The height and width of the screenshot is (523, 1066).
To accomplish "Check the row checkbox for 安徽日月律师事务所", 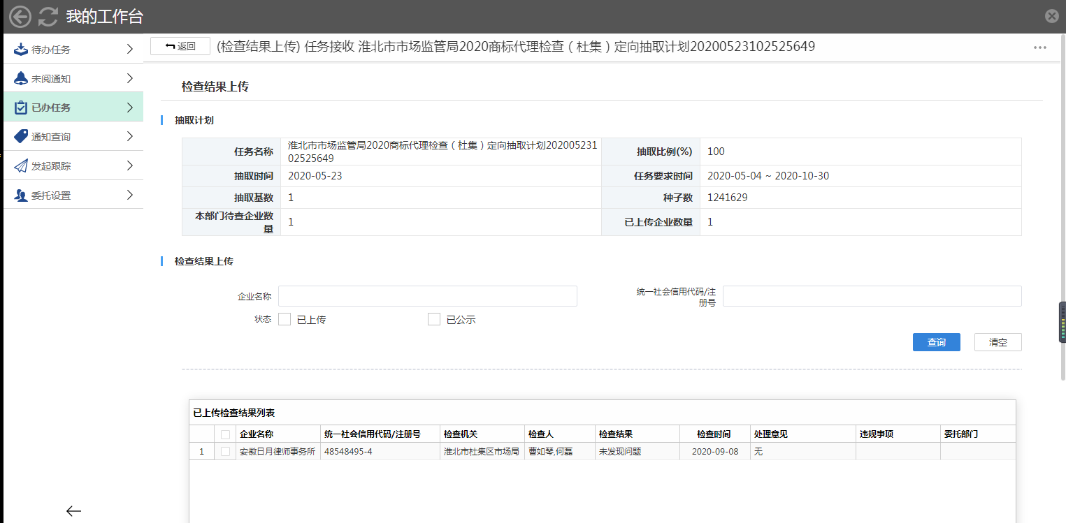I will pos(225,452).
